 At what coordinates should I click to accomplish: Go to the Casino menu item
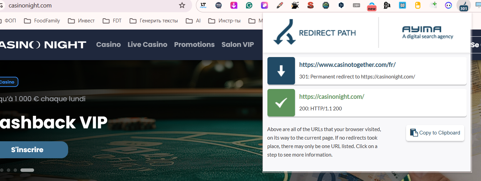point(109,44)
